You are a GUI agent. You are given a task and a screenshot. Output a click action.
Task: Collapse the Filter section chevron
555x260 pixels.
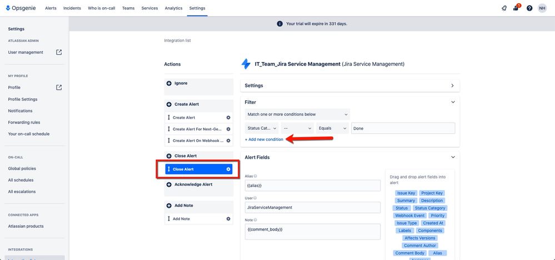(452, 102)
